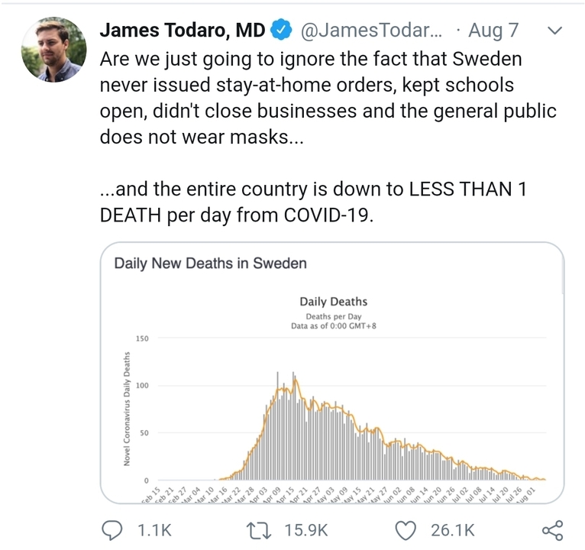Click the 26.1K likes count
This screenshot has width=585, height=550.
click(x=453, y=530)
